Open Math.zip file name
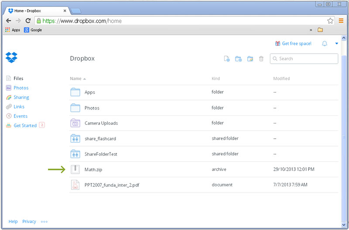349x230 pixels. [93, 169]
